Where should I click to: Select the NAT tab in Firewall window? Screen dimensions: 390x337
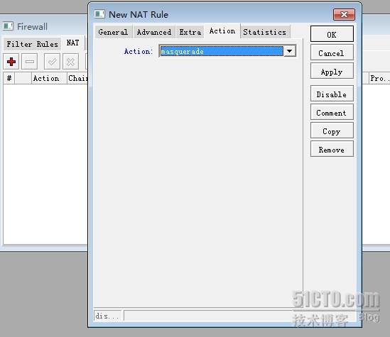click(x=72, y=43)
